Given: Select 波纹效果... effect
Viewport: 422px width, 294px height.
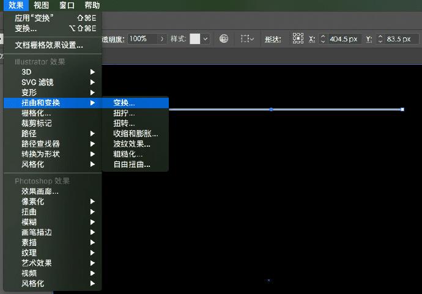Looking at the screenshot, I should point(135,144).
